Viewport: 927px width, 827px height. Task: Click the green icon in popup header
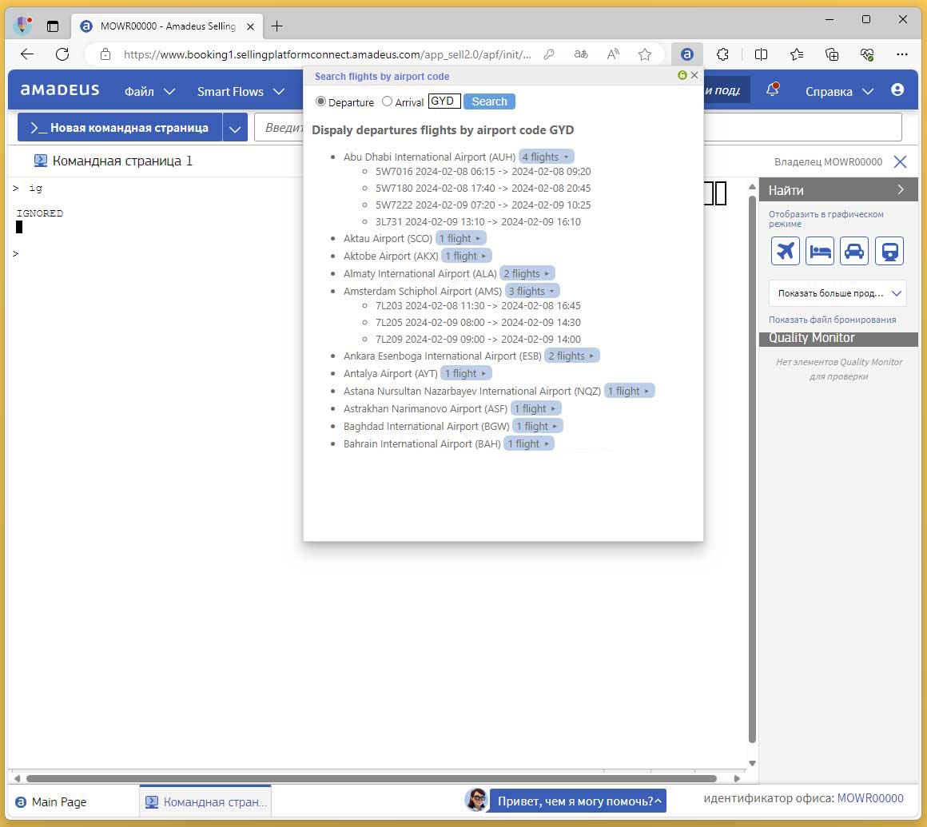click(682, 75)
